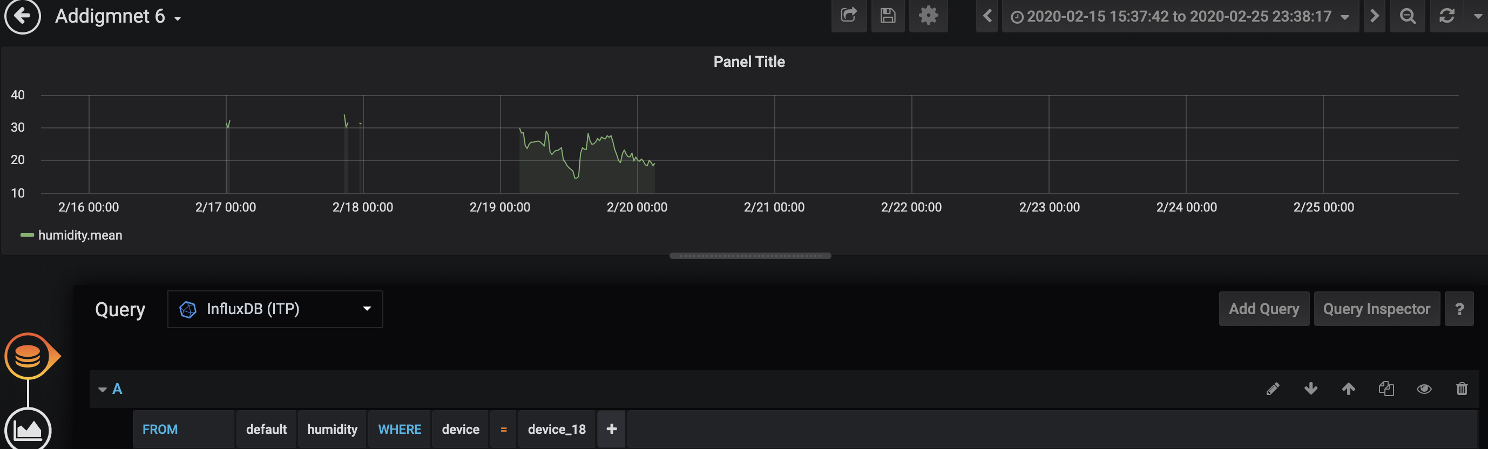Select the default retention policy segment

(x=266, y=430)
